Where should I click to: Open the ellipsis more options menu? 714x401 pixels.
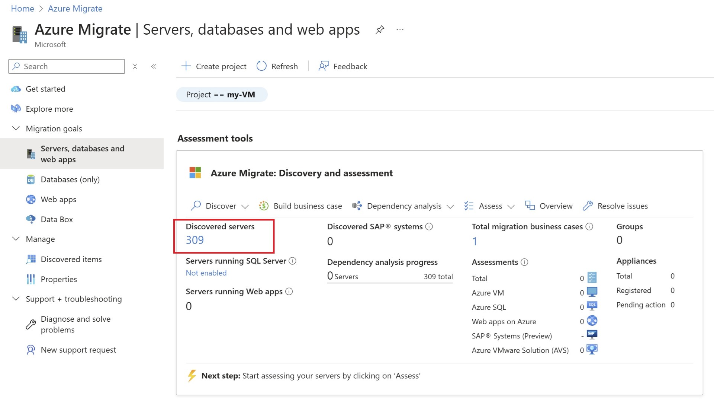tap(400, 30)
